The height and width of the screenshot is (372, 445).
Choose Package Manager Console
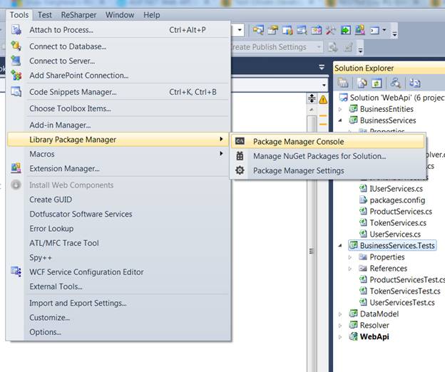coord(328,141)
